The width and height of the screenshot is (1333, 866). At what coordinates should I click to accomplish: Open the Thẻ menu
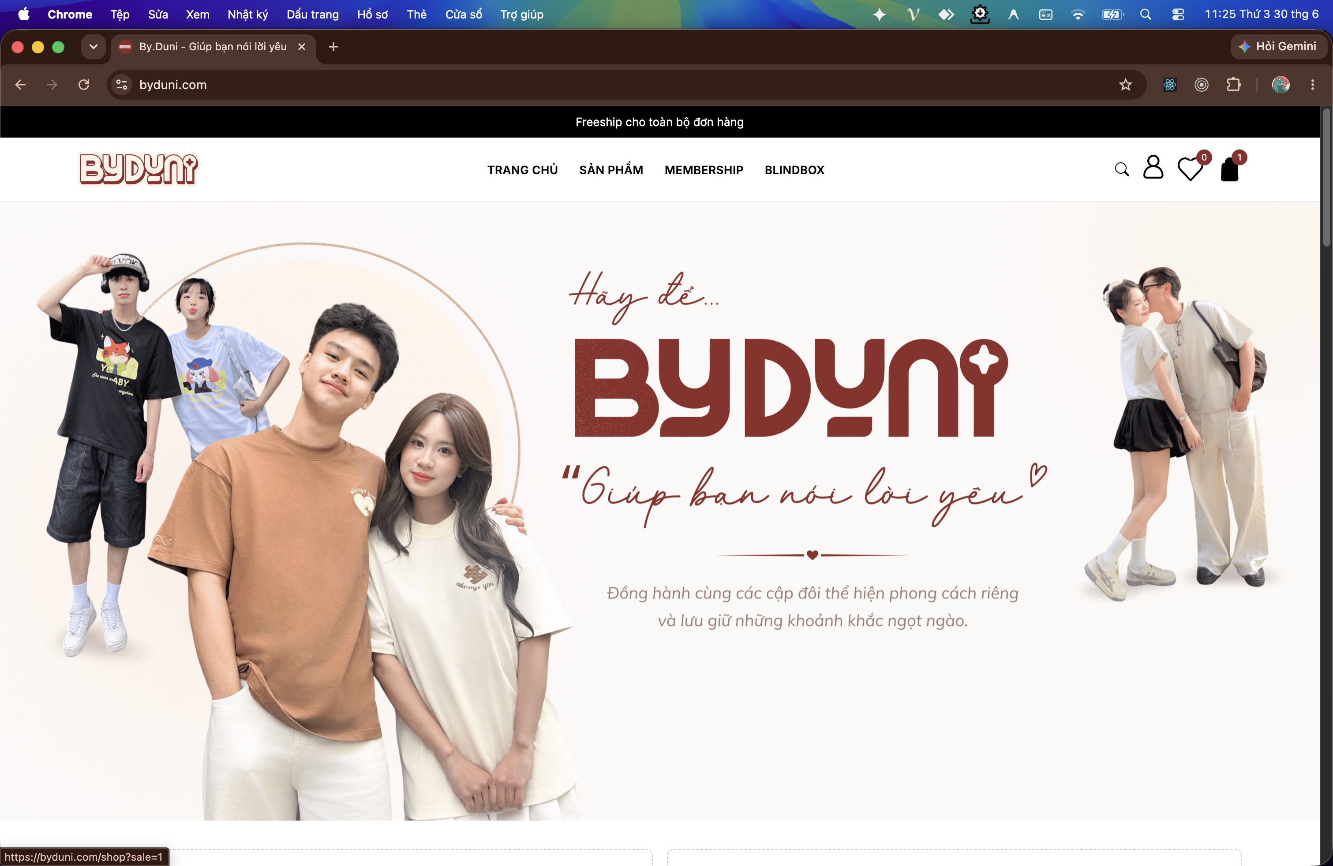coord(416,14)
